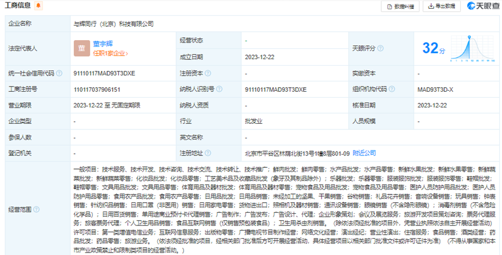This screenshot has height=255, width=502.
Task: Select credit code 91110117MAD93T3DXE in 统一社会信用代码 row
Action: point(104,73)
